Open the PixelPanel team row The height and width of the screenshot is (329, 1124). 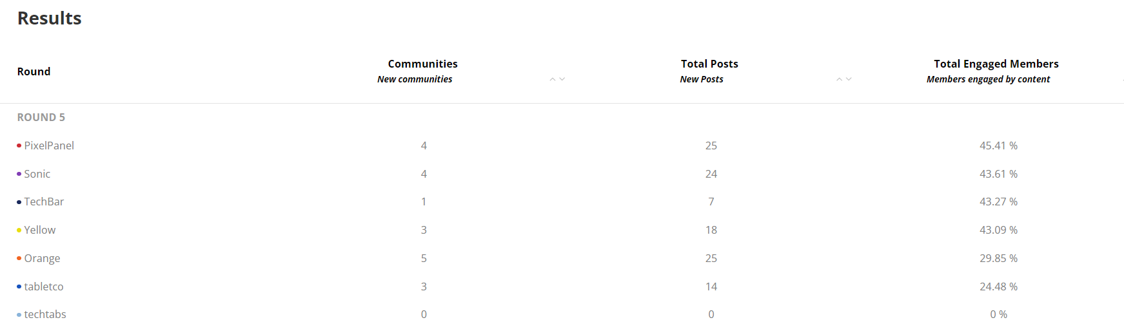tap(49, 146)
